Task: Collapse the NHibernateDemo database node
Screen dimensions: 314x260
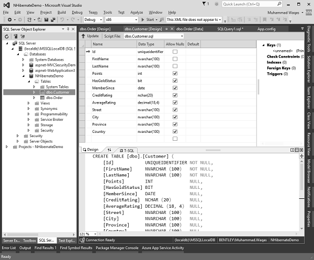Action: pos(23,76)
